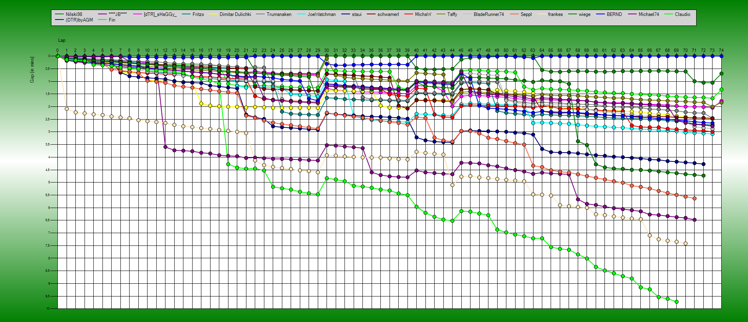Click the BladeRunner74 legend label
Image resolution: width=748 pixels, height=322 pixels.
click(488, 14)
